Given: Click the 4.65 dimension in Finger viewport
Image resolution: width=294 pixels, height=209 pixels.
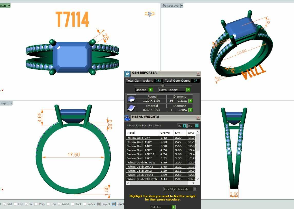Looking at the screenshot, I should [x=40, y=117].
